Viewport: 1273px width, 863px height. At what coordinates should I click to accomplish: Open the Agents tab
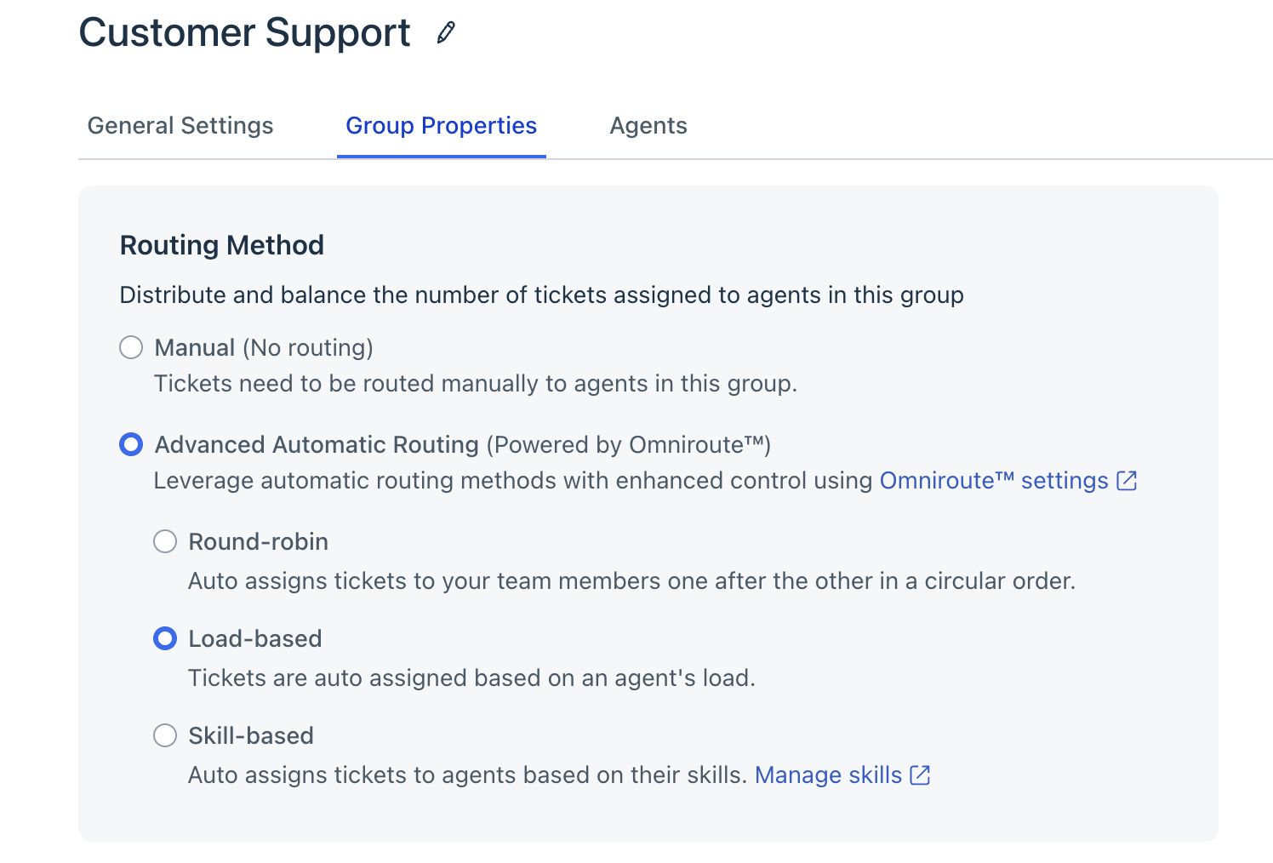click(648, 126)
